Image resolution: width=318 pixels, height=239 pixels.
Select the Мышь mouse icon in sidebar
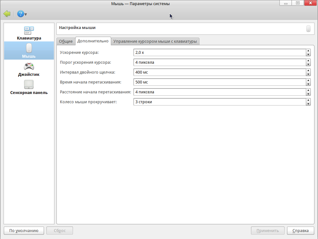tap(29, 48)
